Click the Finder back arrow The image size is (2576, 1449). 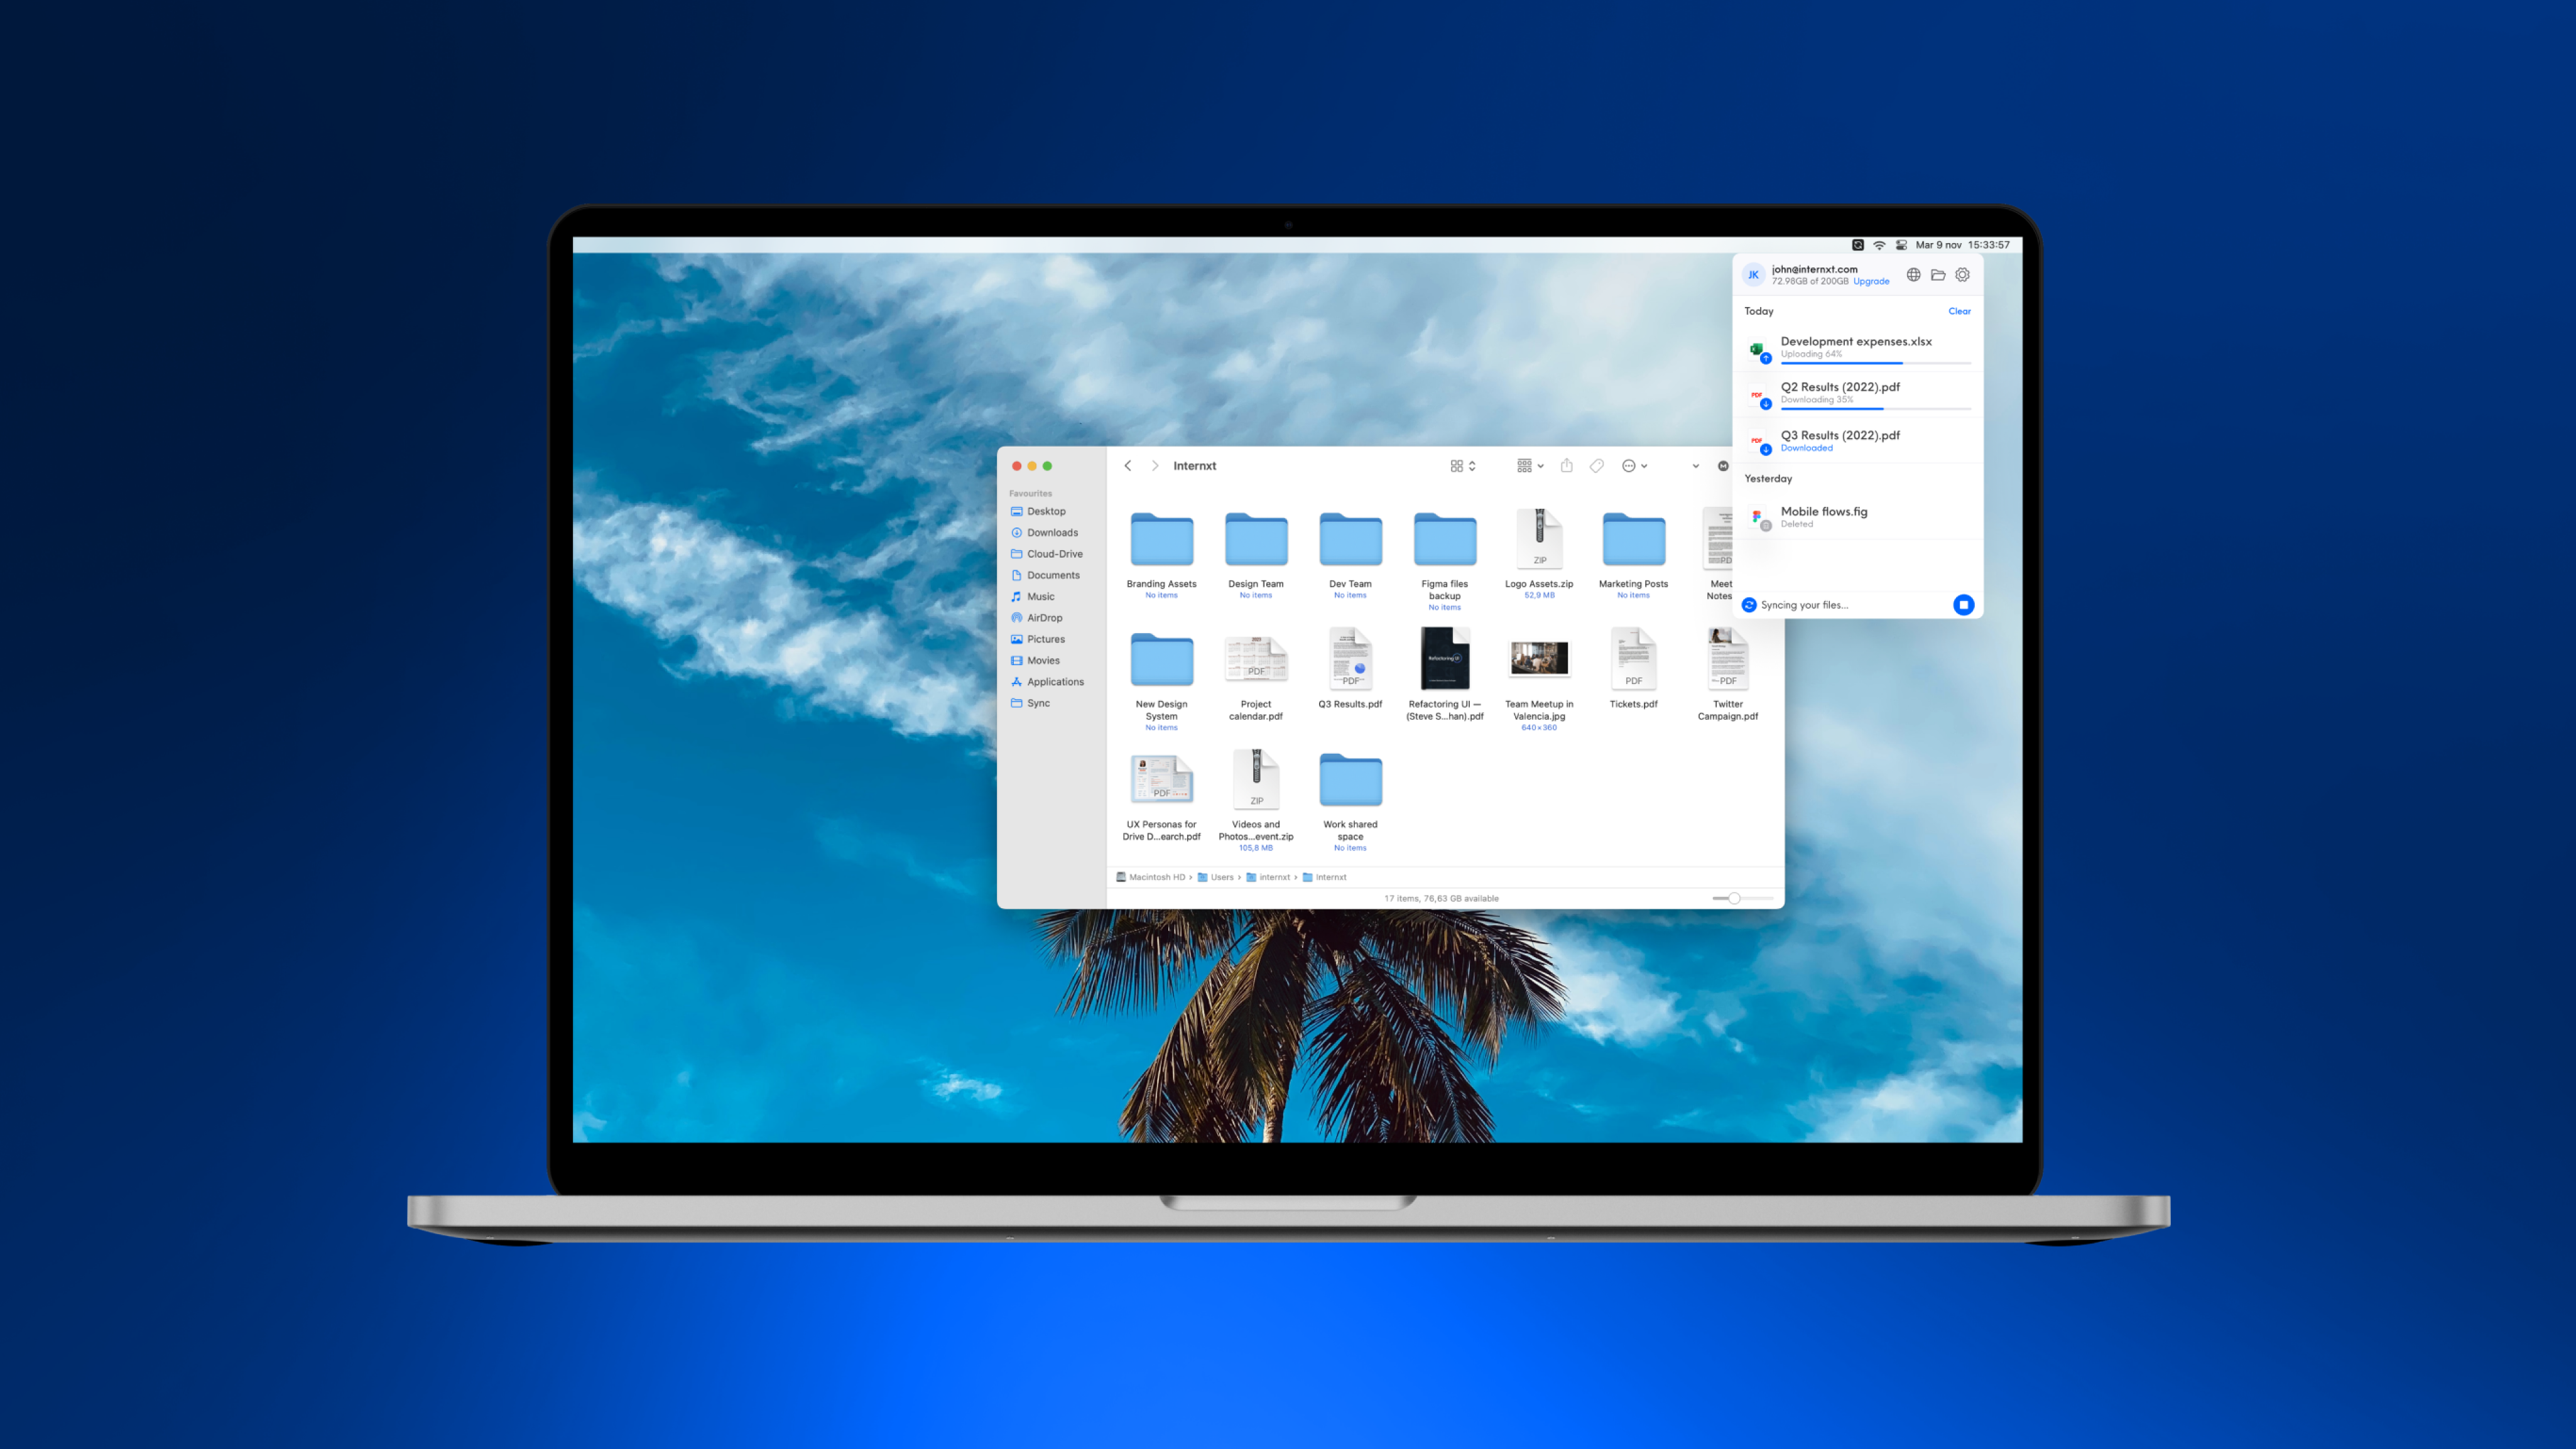coord(1128,466)
